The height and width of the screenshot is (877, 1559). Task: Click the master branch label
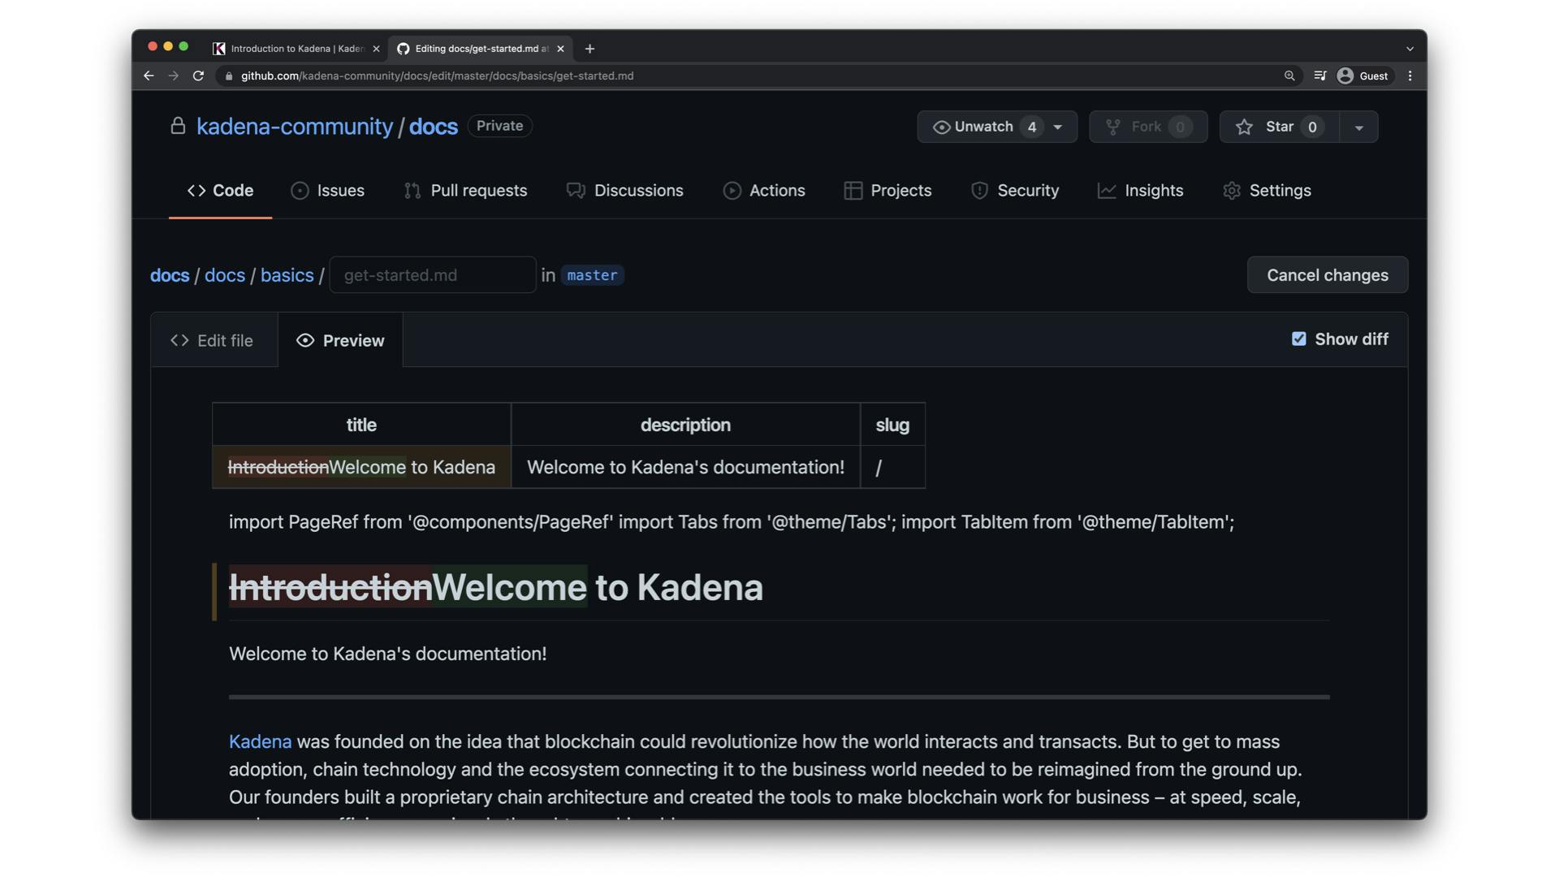click(591, 274)
